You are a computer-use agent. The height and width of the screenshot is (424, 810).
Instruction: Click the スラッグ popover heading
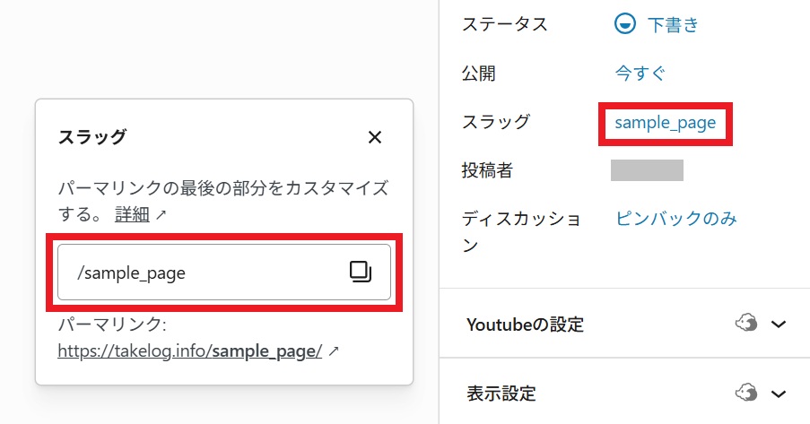[x=92, y=137]
